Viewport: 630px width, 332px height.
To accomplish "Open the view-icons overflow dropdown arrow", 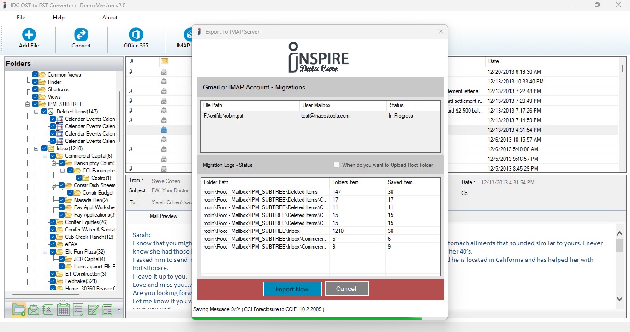I will point(119,310).
